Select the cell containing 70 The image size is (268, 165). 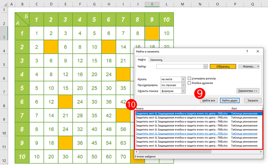[123, 157]
